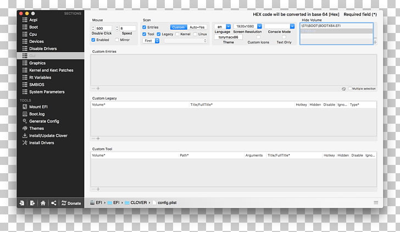Click the Speed field showing 8
Viewport: 400px width, 232px height.
tap(127, 28)
